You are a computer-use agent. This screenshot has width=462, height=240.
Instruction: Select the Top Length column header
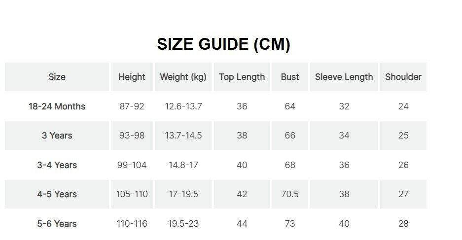coord(242,77)
